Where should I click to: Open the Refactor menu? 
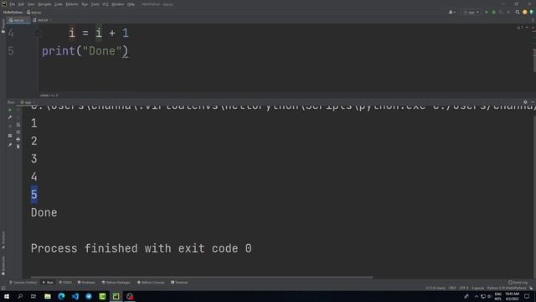[x=72, y=4]
